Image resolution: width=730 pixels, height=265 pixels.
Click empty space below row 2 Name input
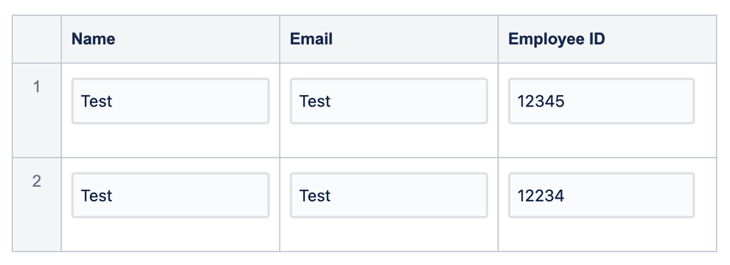[x=170, y=235]
